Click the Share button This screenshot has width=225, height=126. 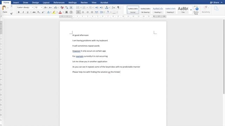coord(214,2)
